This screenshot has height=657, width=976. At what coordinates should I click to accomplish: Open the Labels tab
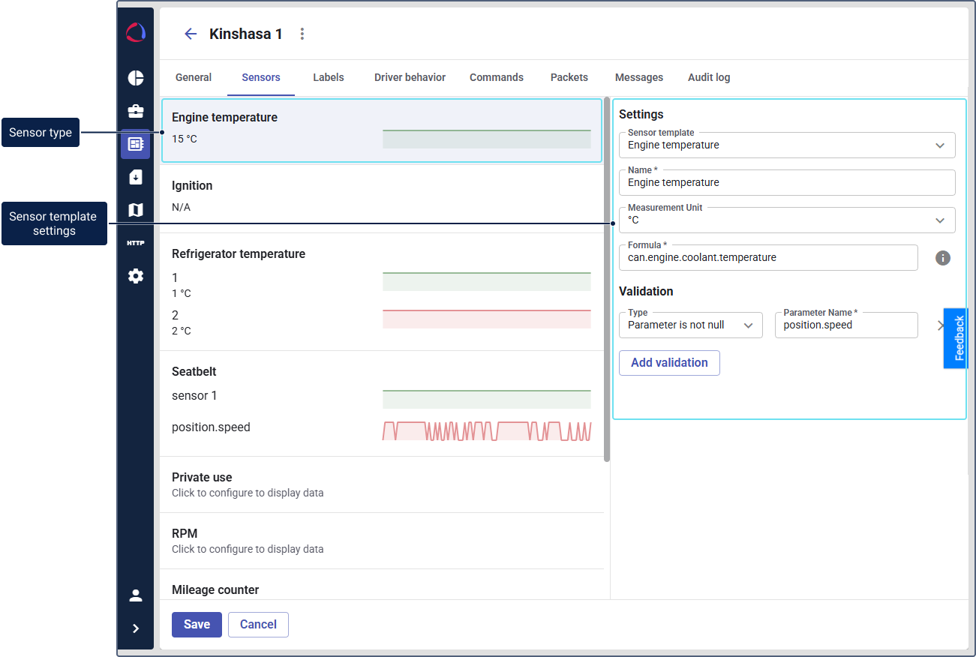coord(329,77)
